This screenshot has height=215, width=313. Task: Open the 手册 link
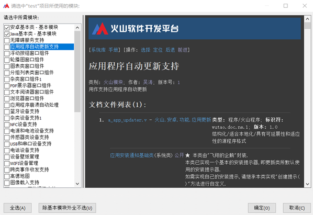pos(114,50)
